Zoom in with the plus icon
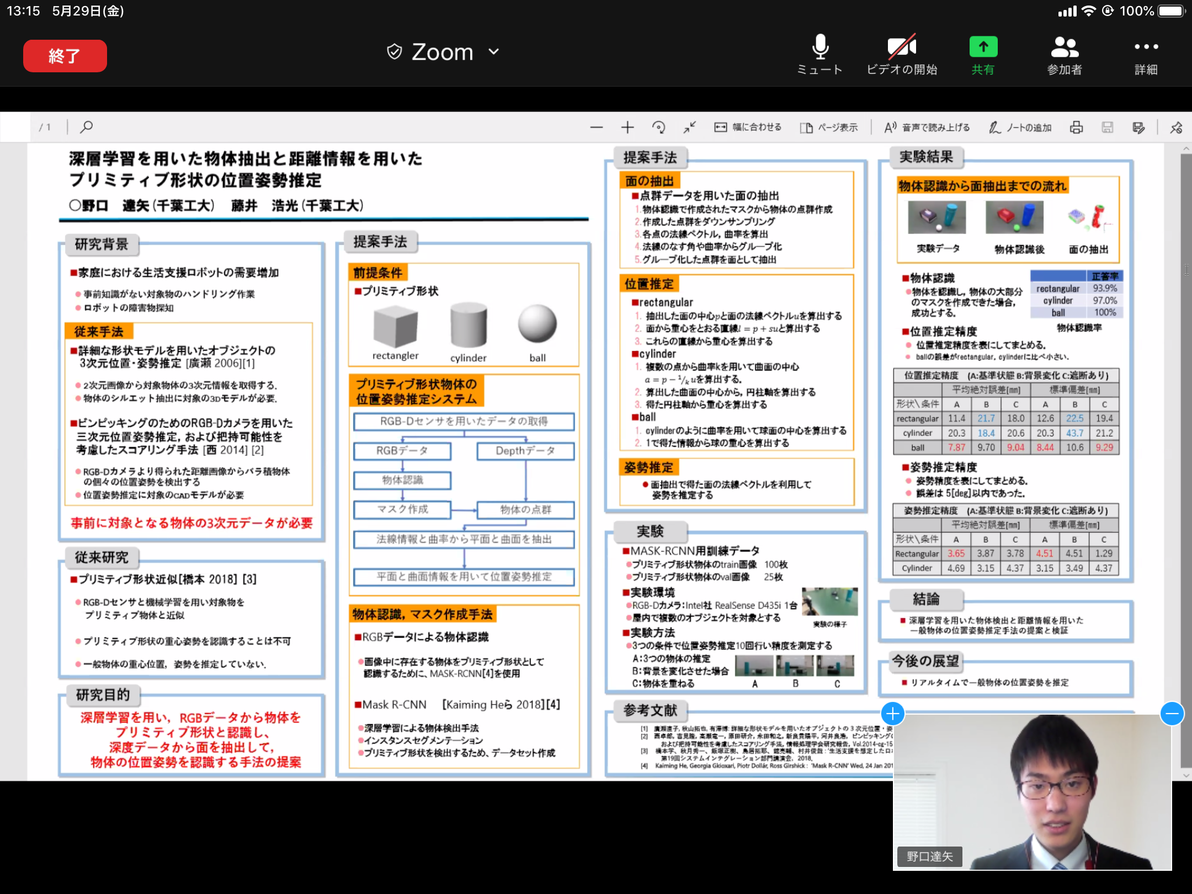The image size is (1192, 894). 627,127
